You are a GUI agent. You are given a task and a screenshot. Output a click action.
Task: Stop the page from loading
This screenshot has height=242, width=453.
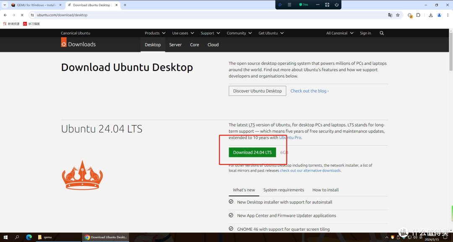tap(22, 15)
